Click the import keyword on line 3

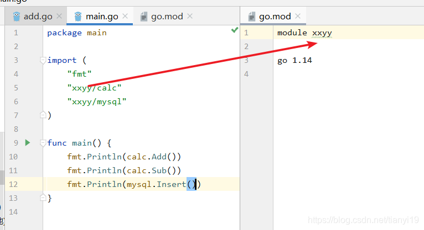tap(61, 60)
